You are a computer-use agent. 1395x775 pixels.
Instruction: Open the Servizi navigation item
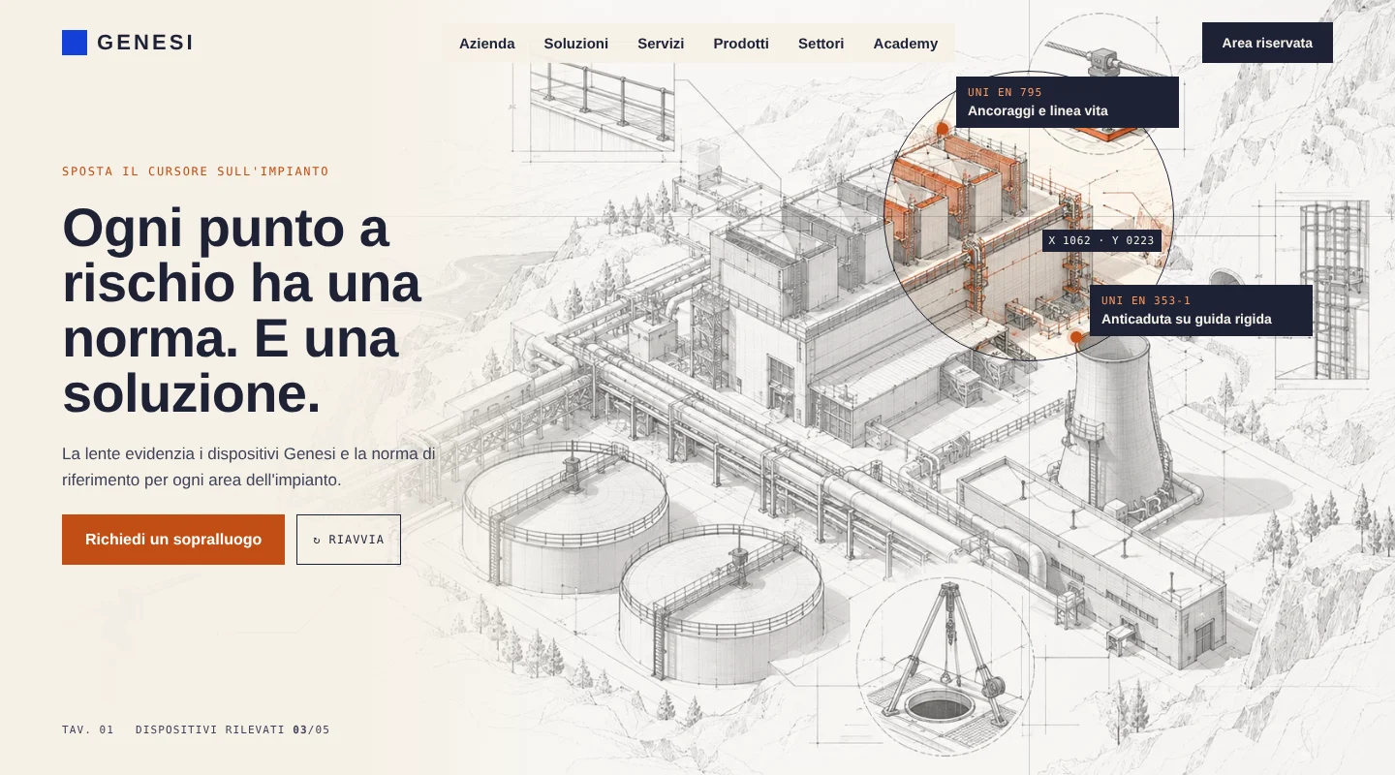pyautogui.click(x=661, y=44)
